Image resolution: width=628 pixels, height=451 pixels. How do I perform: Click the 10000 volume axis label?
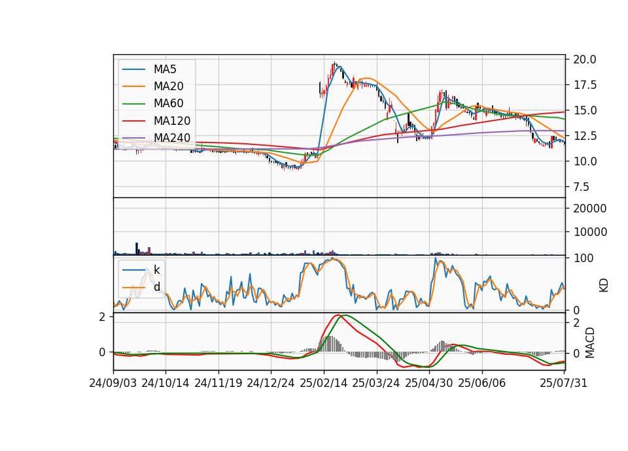[x=590, y=232]
